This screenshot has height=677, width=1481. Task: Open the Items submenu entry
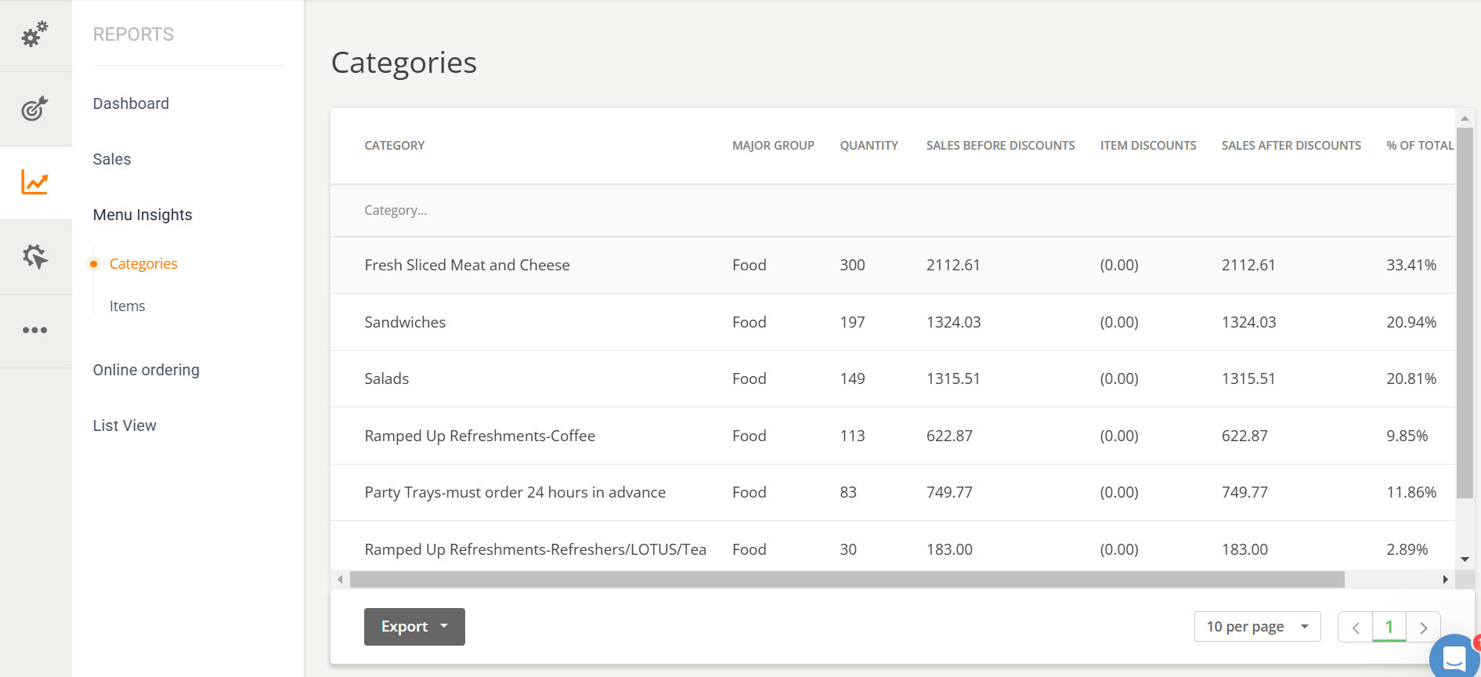click(x=127, y=306)
